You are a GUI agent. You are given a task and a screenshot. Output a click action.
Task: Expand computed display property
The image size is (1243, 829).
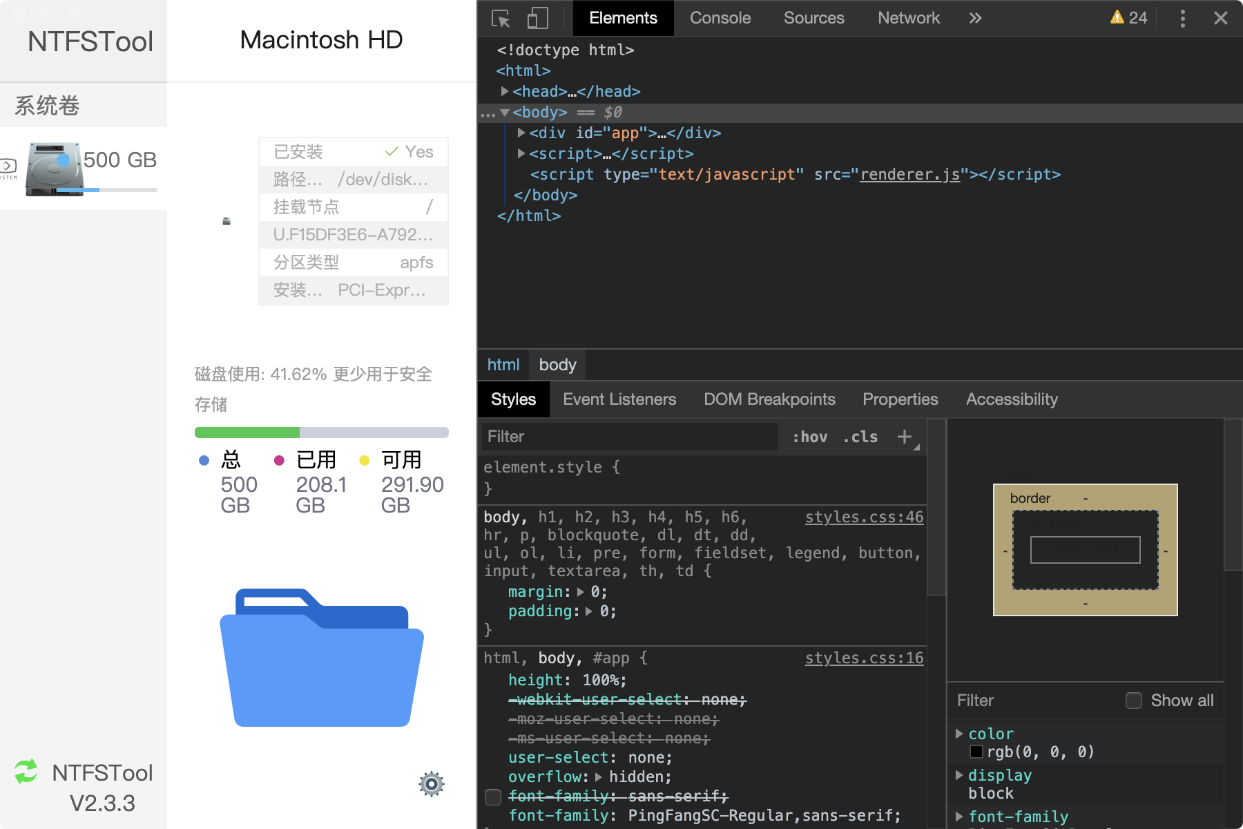pos(959,774)
